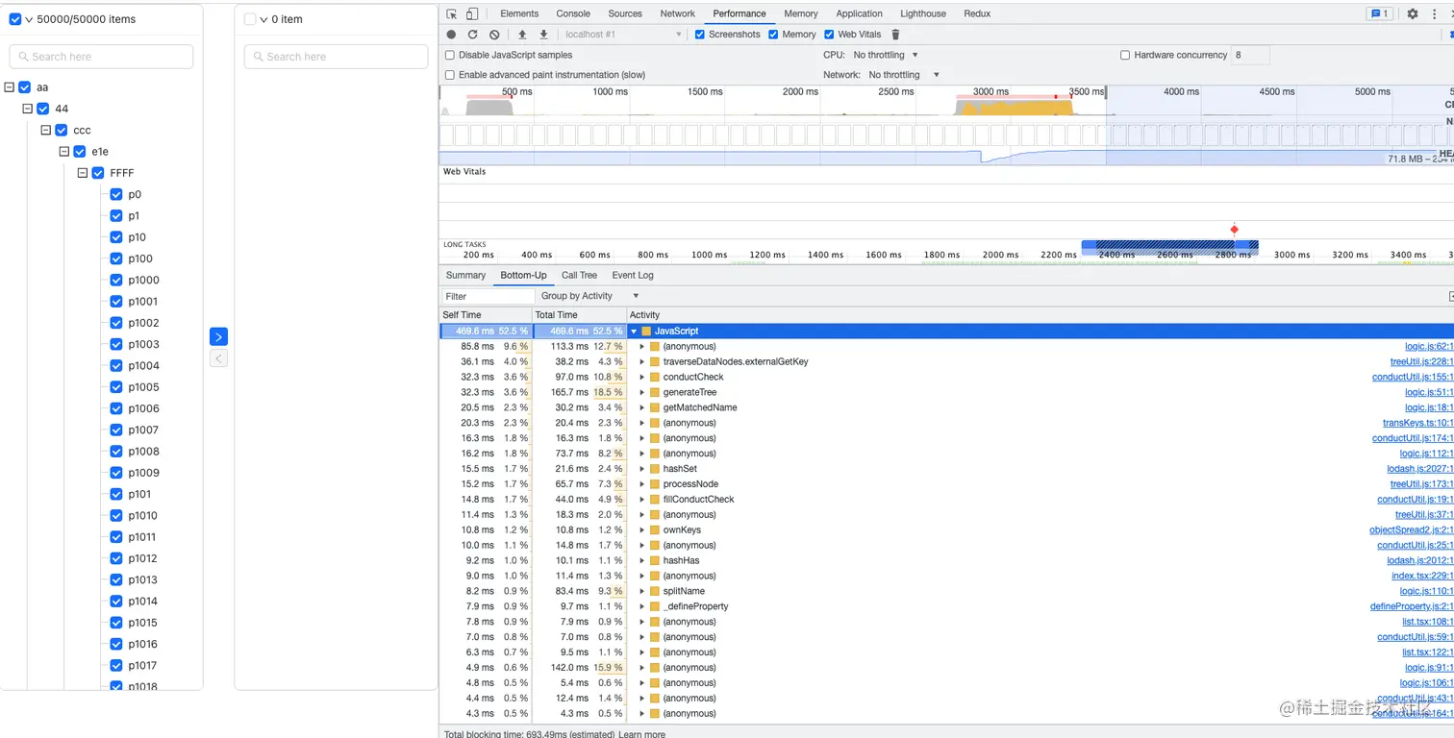
Task: Open the localhost #1 recording selector
Action: [623, 35]
